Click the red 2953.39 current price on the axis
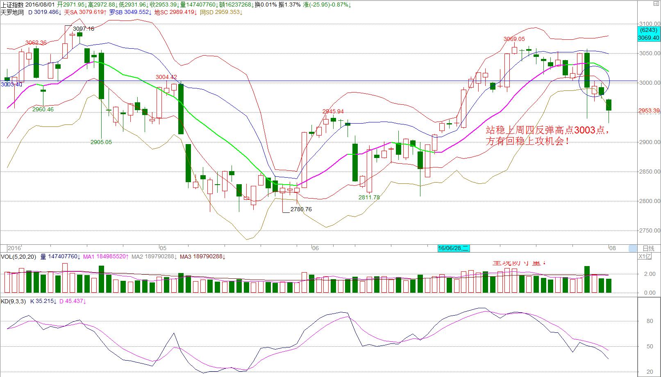The height and width of the screenshot is (377, 661). [x=649, y=111]
